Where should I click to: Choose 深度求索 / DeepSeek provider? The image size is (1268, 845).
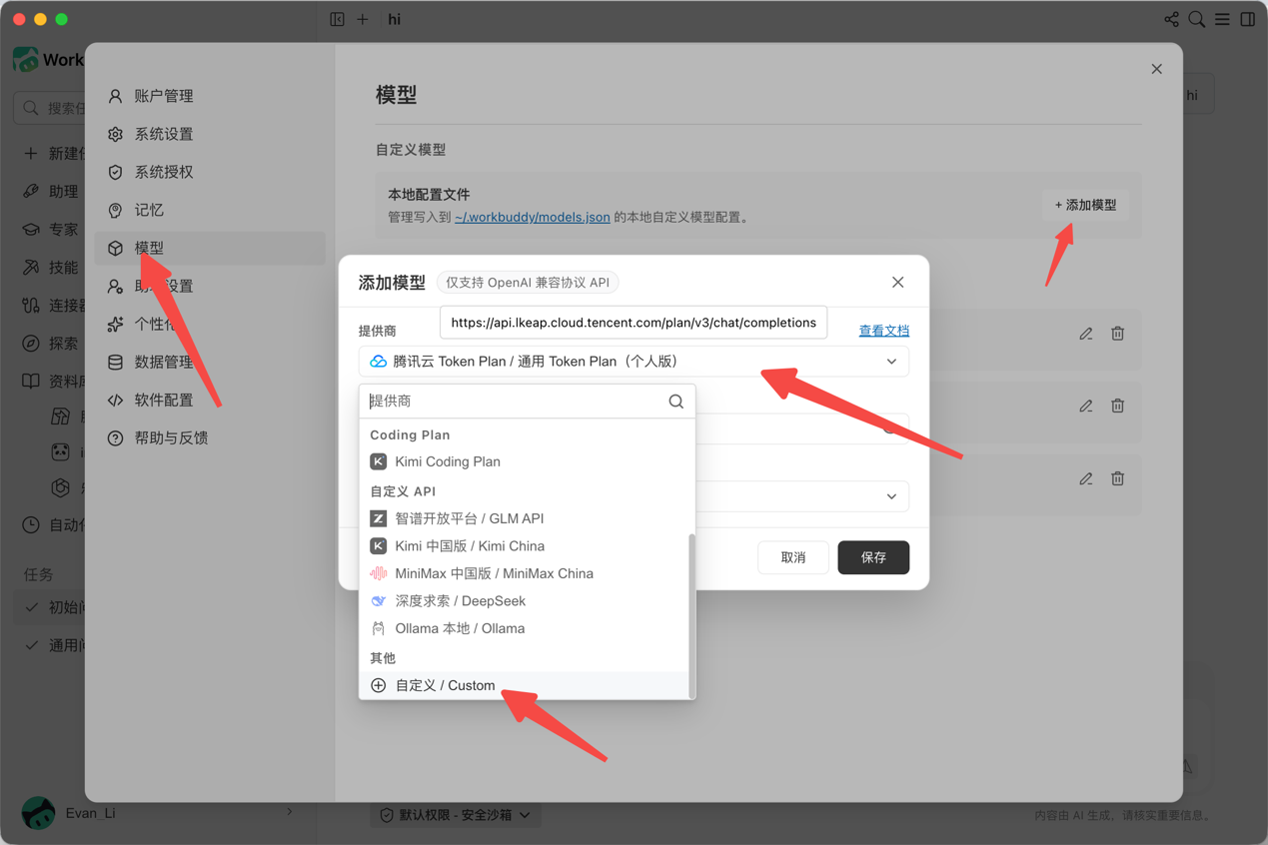click(x=525, y=601)
